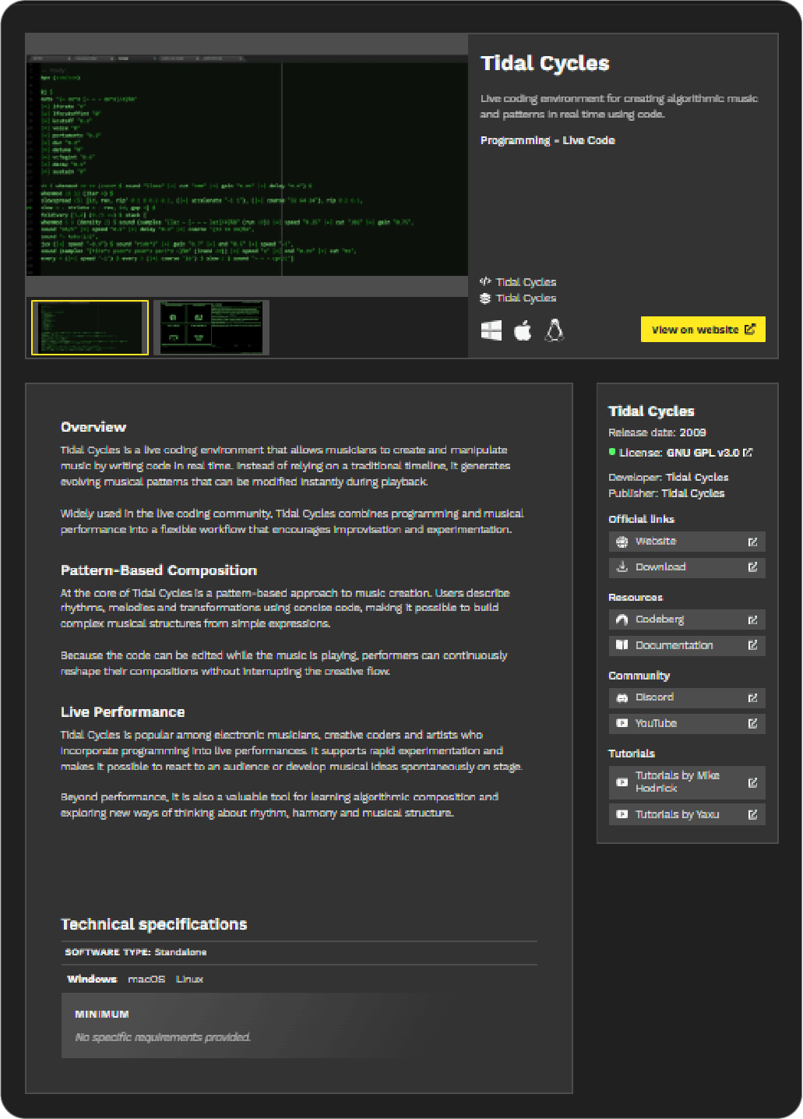
Task: Open Tutorials by Mike Hodnick link
Action: pyautogui.click(x=687, y=782)
